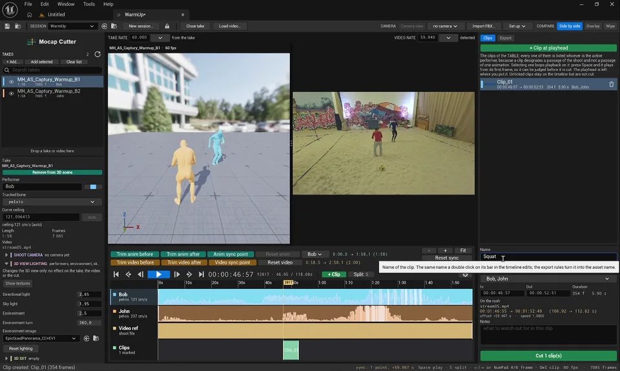Expand the SHOOT CAMERA section
Image resolution: width=620 pixels, height=371 pixels.
pos(6,255)
